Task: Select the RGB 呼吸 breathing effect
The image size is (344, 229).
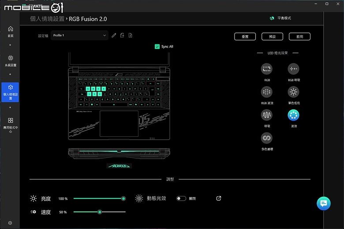Action: pyautogui.click(x=293, y=69)
